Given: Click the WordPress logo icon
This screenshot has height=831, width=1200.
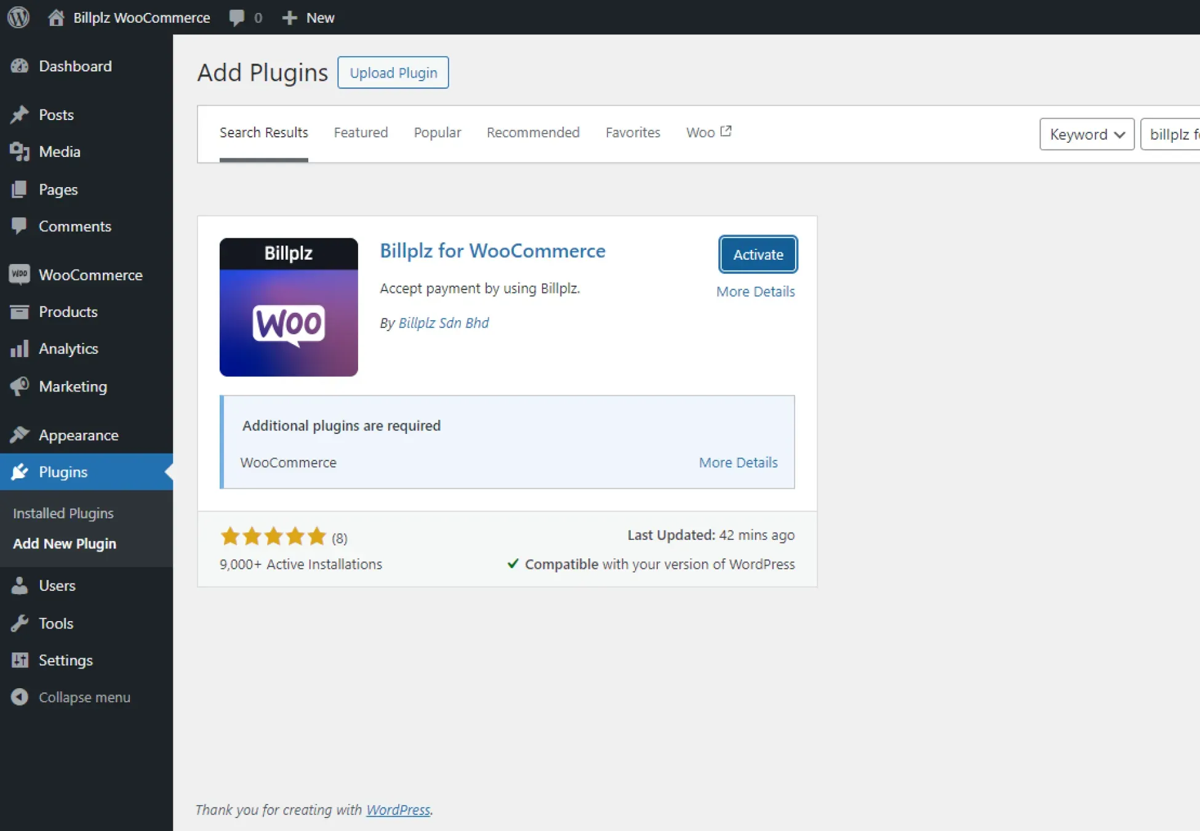Looking at the screenshot, I should [18, 17].
